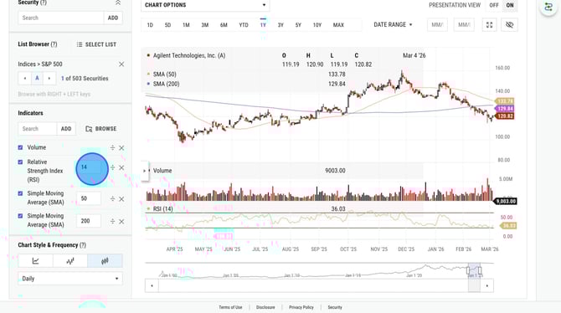Click the end date input field
Viewport: 561px width, 313px height.
464,25
